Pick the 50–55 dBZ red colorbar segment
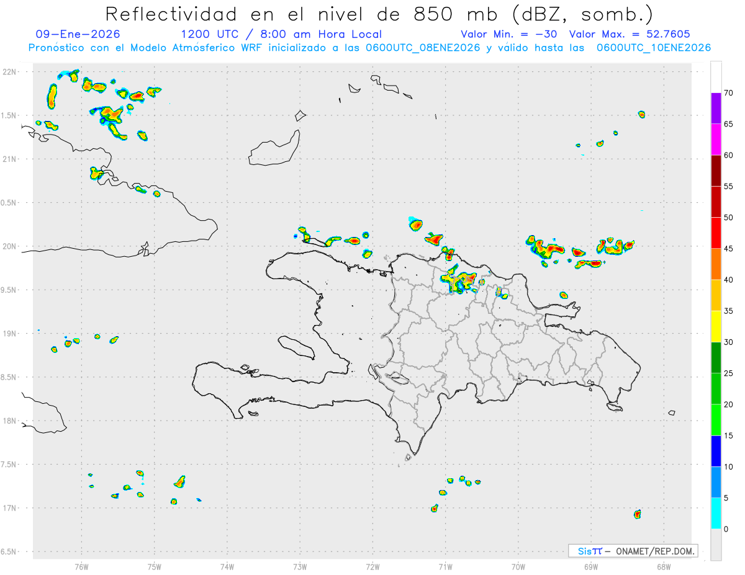The image size is (745, 575). pyautogui.click(x=716, y=202)
